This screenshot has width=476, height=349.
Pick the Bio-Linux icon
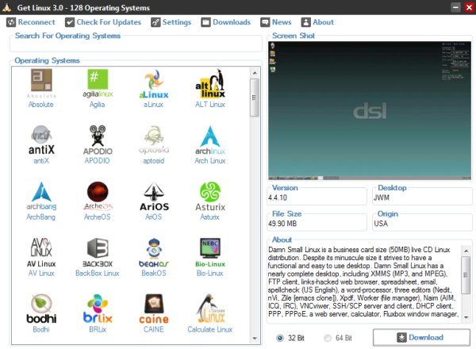(210, 252)
